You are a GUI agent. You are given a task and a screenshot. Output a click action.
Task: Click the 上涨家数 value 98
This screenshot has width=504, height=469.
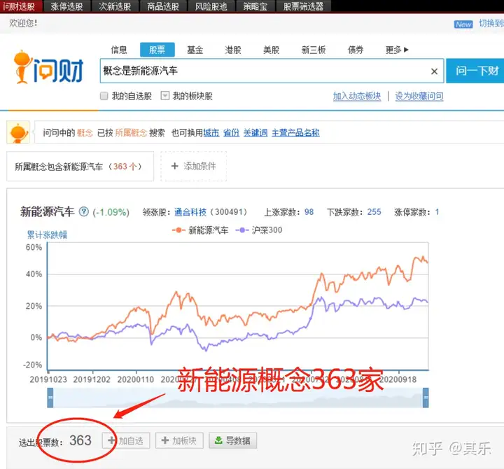(x=309, y=212)
